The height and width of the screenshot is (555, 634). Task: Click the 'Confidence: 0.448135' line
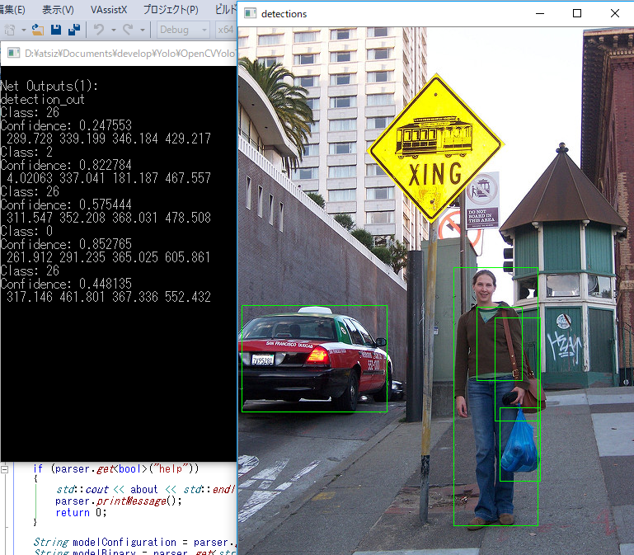(x=66, y=284)
